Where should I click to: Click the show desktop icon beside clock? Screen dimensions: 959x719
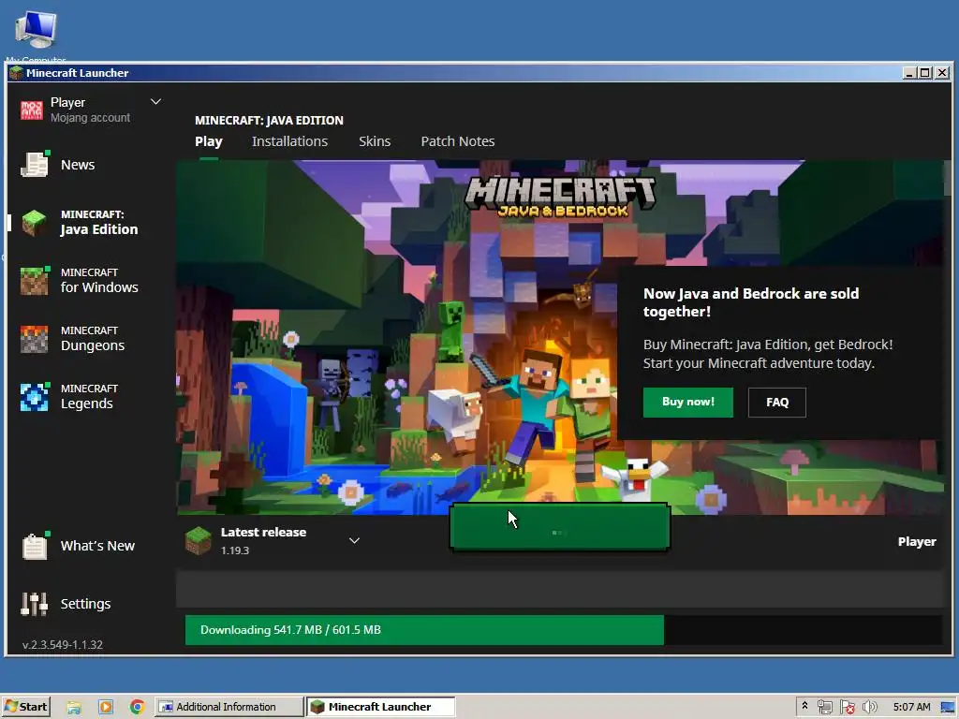pyautogui.click(x=948, y=708)
